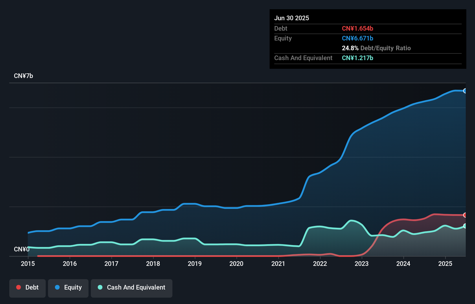Select the 2020 year label
The width and height of the screenshot is (475, 304).
pos(236,264)
